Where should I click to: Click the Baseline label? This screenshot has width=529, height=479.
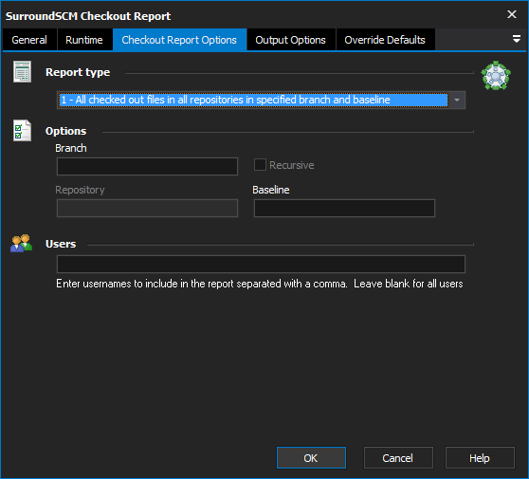(x=271, y=190)
